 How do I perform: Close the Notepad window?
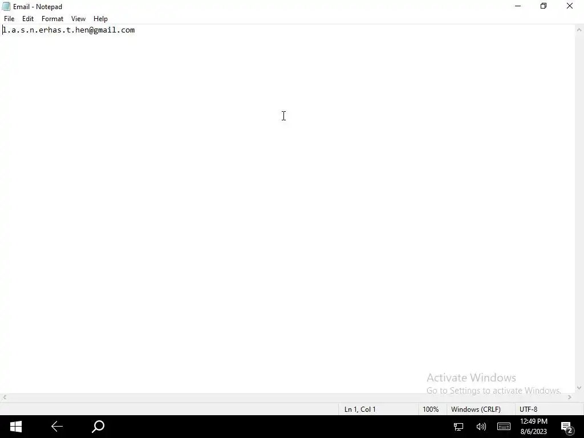(570, 6)
